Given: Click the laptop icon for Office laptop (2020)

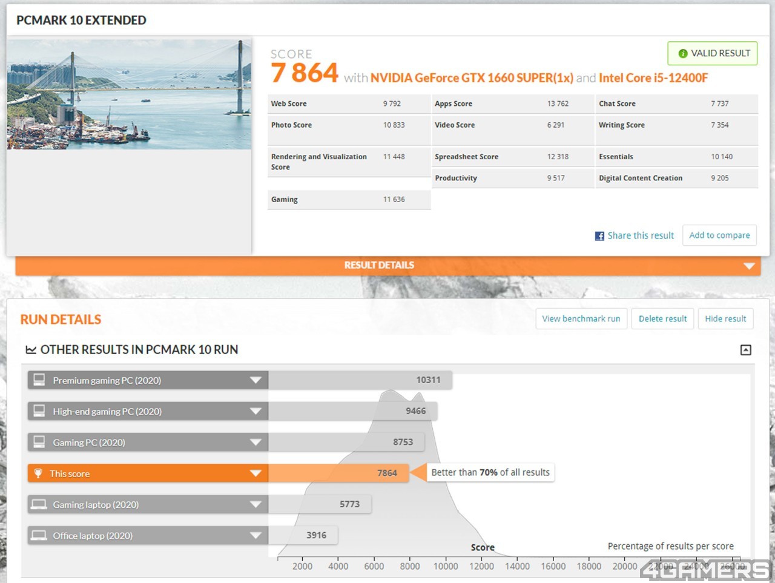Looking at the screenshot, I should click(39, 535).
